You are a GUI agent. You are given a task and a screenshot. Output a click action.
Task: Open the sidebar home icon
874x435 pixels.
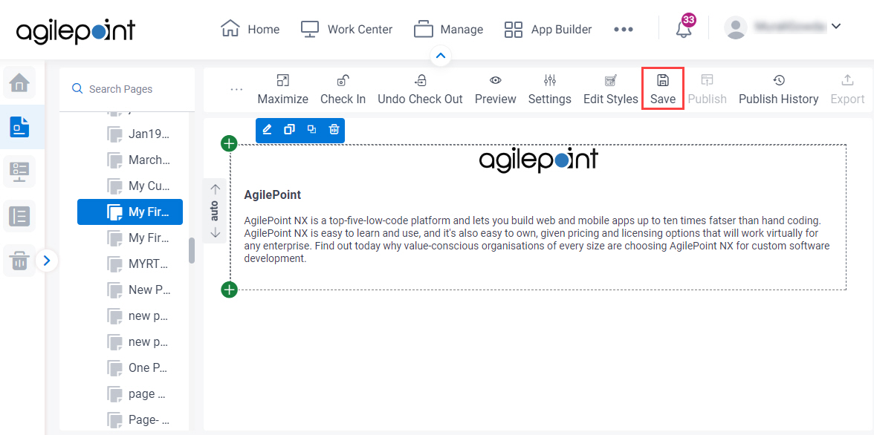point(19,82)
